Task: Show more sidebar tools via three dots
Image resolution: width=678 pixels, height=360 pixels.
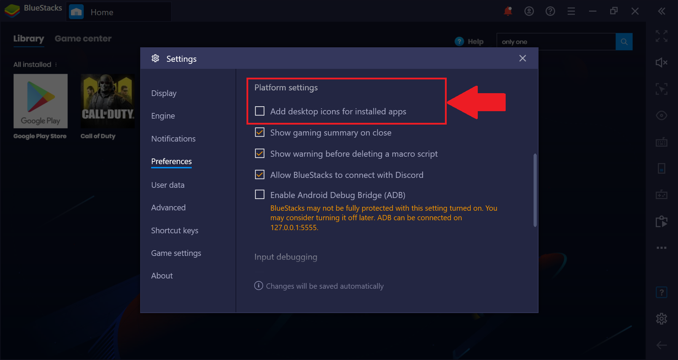Action: [x=661, y=248]
